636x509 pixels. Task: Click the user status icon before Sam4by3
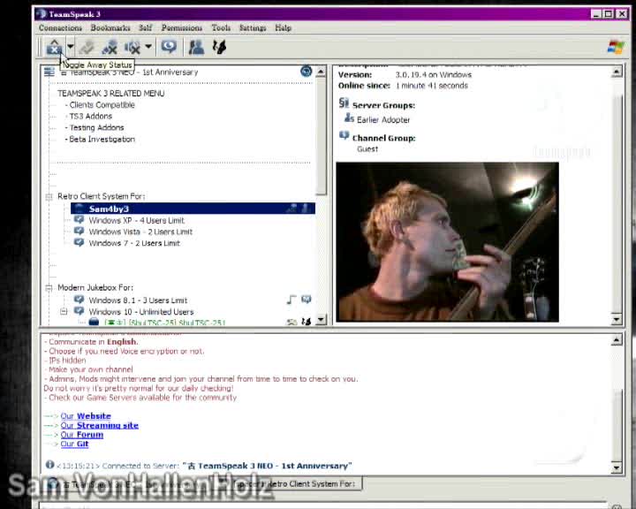pos(79,209)
